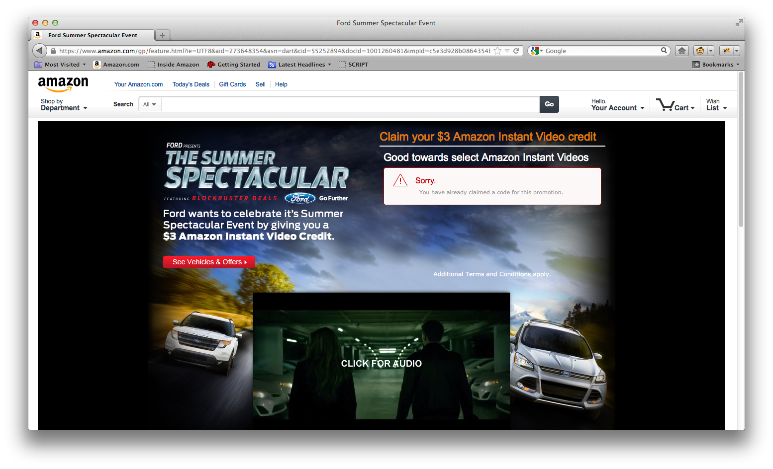Select the Ford Summer Spectacular Event tab
Image resolution: width=773 pixels, height=469 pixels.
coord(93,35)
